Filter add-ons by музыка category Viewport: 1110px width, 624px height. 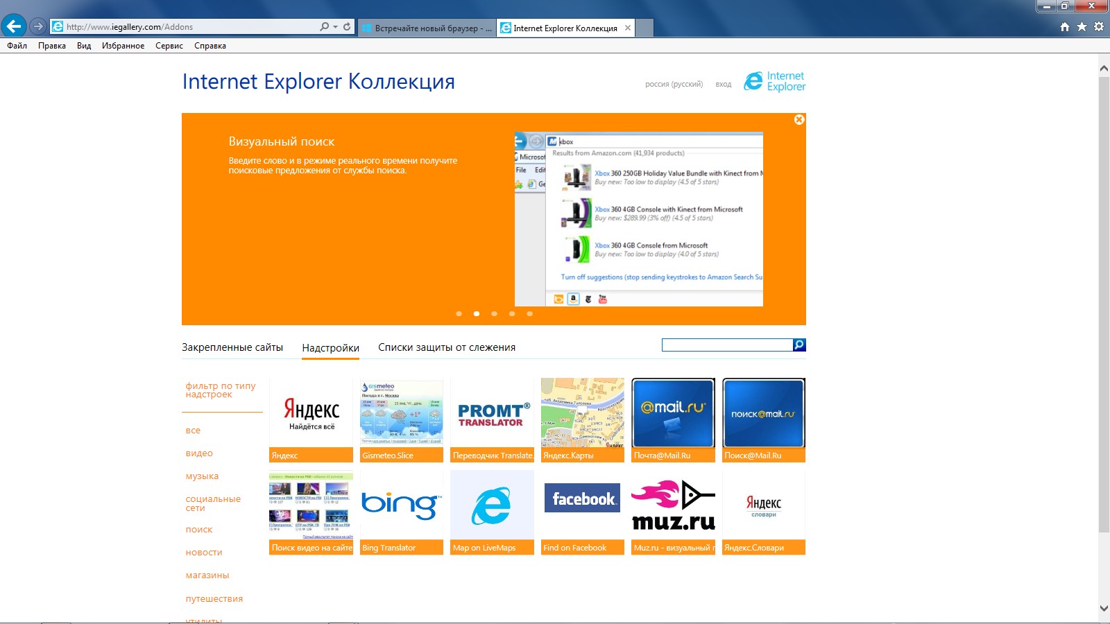(x=202, y=476)
